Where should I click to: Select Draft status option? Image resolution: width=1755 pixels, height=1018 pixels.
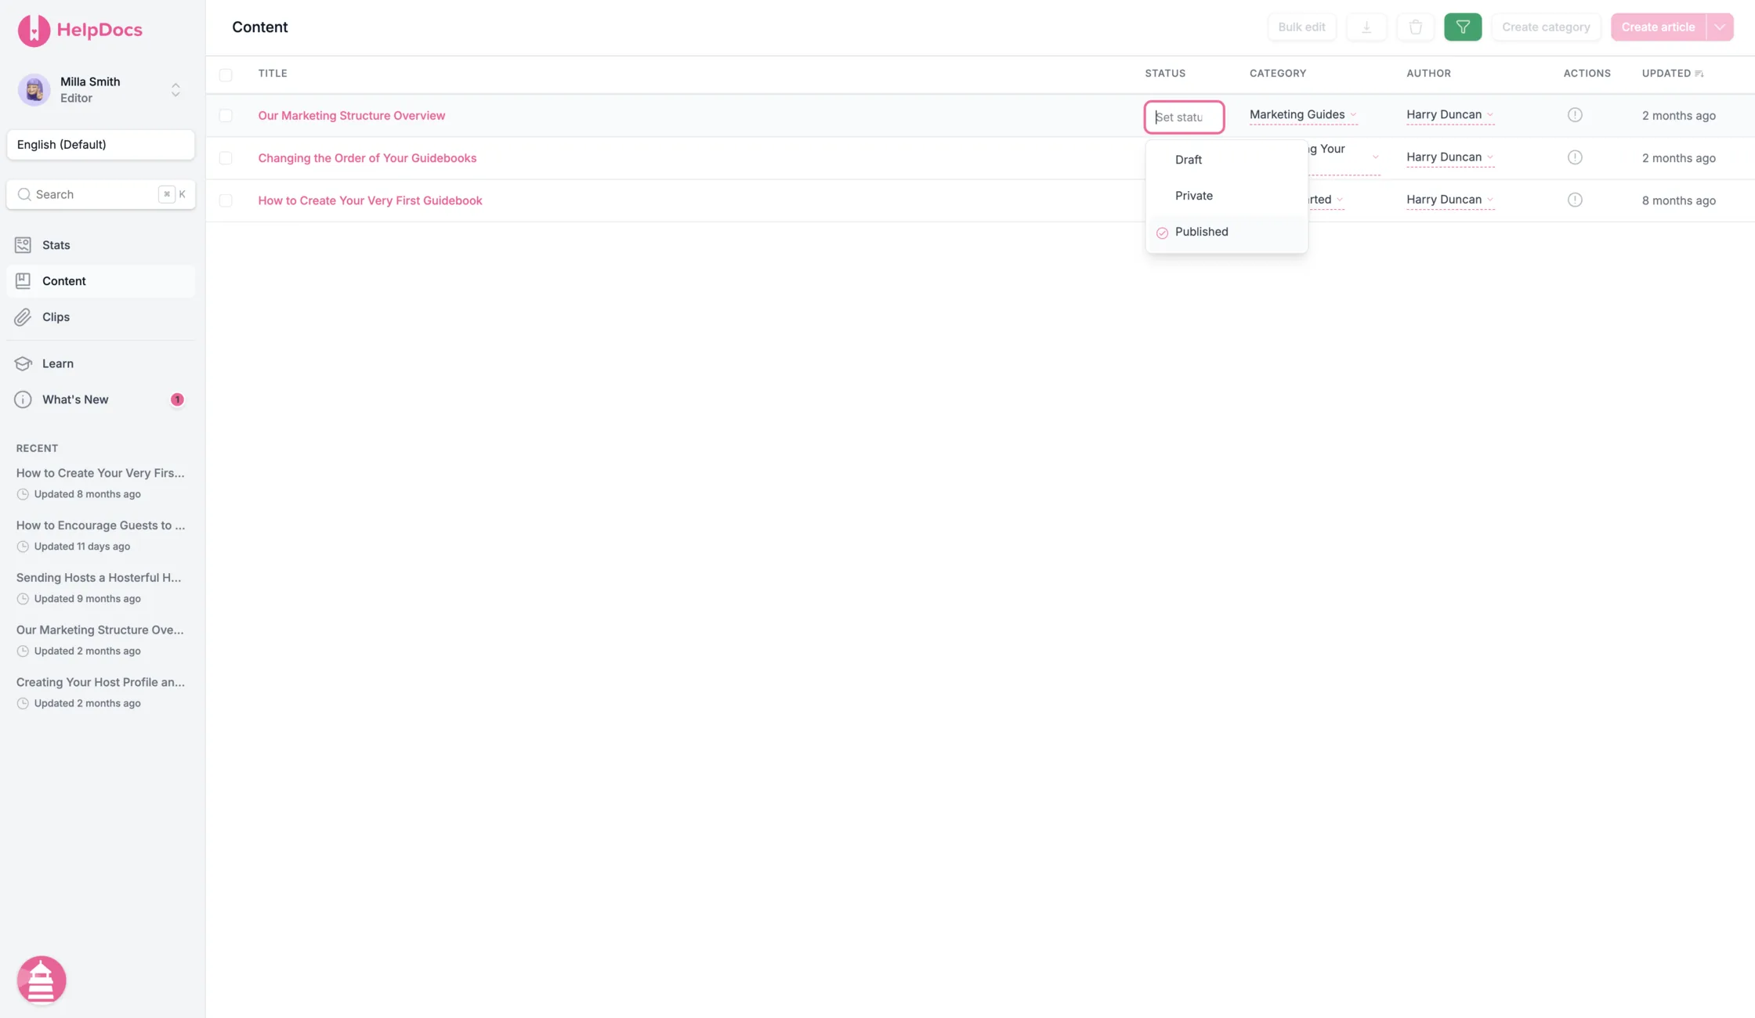(x=1226, y=160)
